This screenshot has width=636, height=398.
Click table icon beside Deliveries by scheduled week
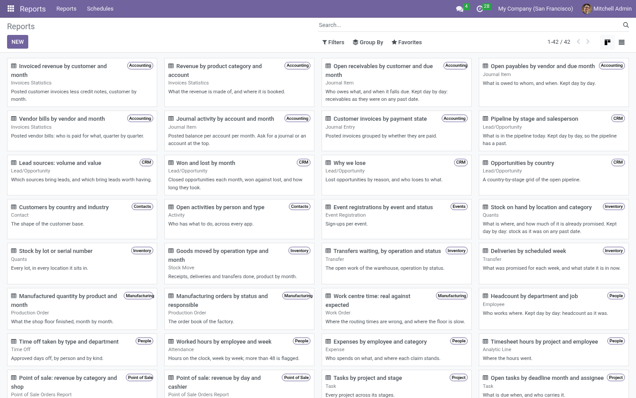tap(485, 251)
